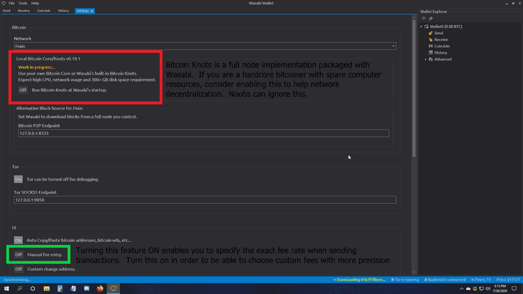
Task: Open the Windows Start menu
Action: point(6,288)
